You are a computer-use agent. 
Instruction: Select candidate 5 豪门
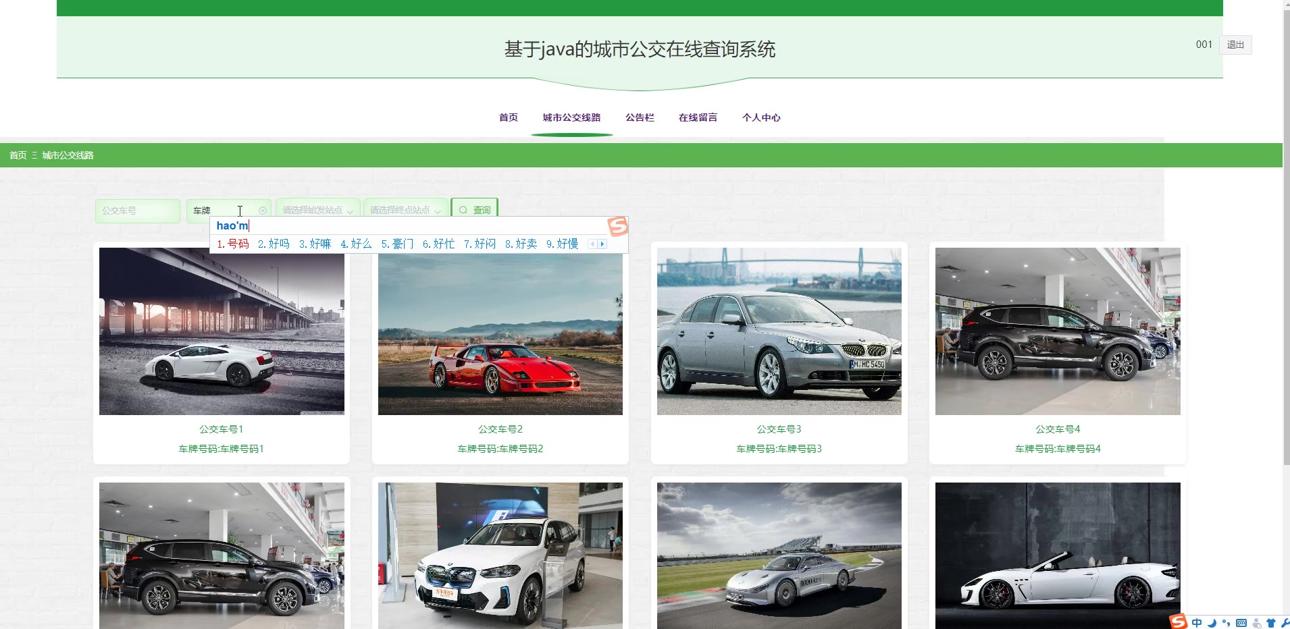tap(397, 244)
